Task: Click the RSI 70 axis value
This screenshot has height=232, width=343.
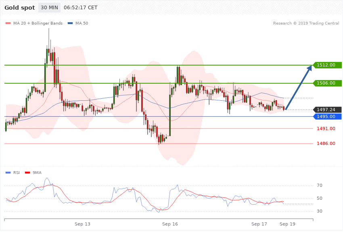Action: [320, 186]
